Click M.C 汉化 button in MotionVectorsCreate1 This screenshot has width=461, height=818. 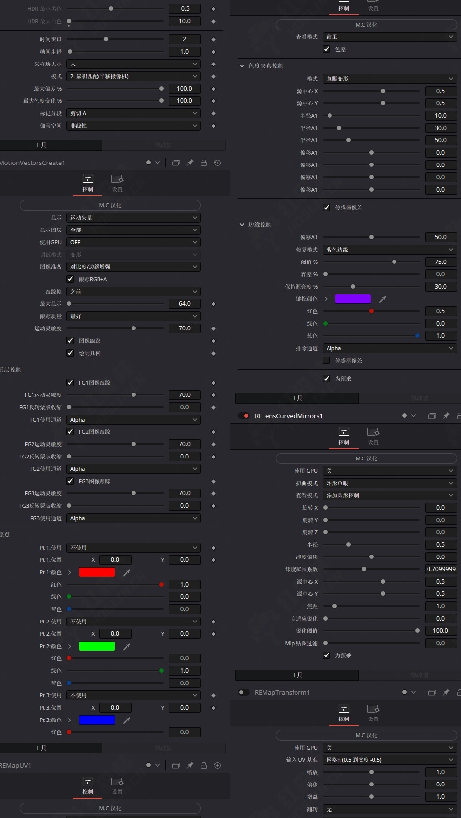pyautogui.click(x=110, y=205)
